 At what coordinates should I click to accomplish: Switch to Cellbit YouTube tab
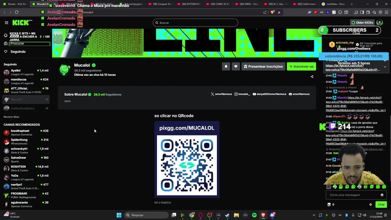[x=304, y=4]
